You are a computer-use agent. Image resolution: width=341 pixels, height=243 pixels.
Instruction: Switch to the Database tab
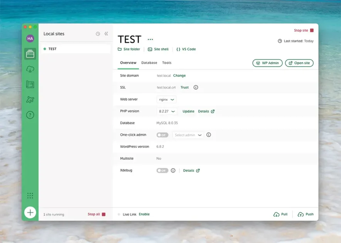(x=149, y=63)
